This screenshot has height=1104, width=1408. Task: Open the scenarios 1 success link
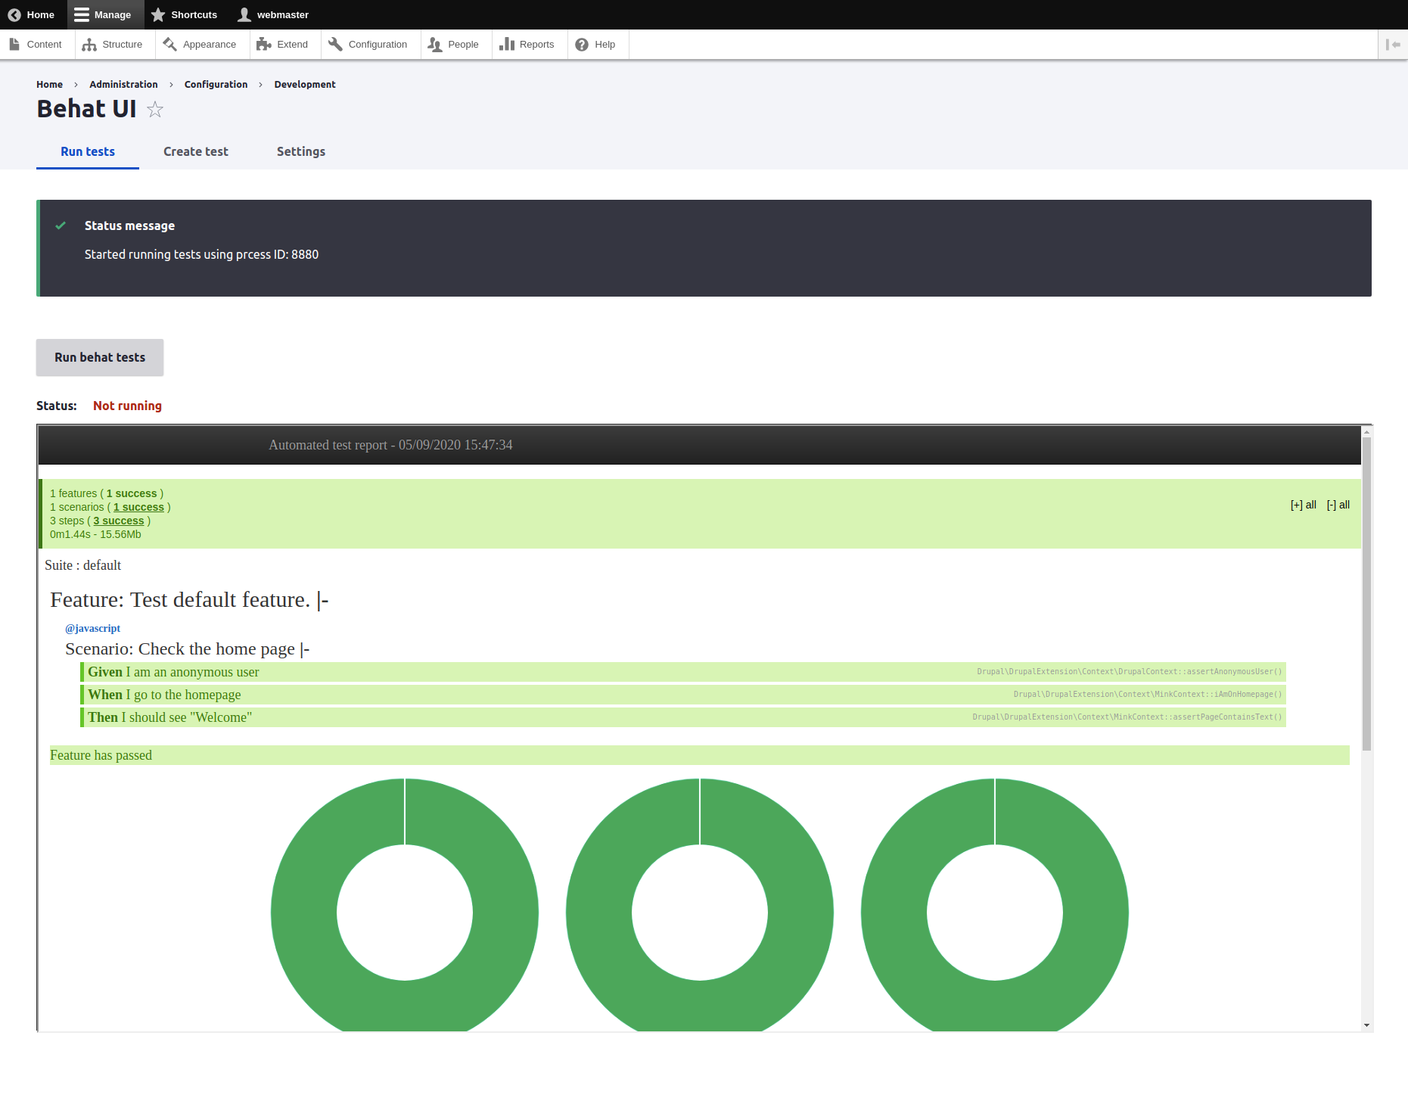click(x=138, y=507)
